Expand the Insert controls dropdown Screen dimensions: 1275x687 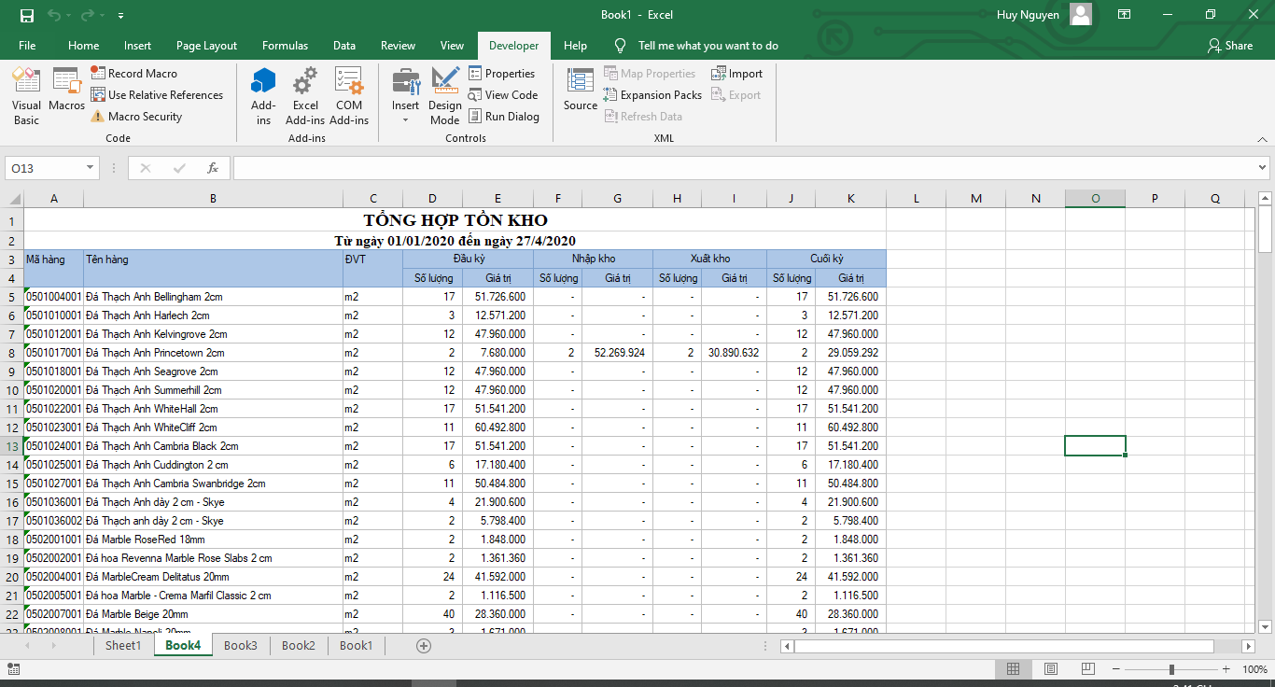click(405, 119)
